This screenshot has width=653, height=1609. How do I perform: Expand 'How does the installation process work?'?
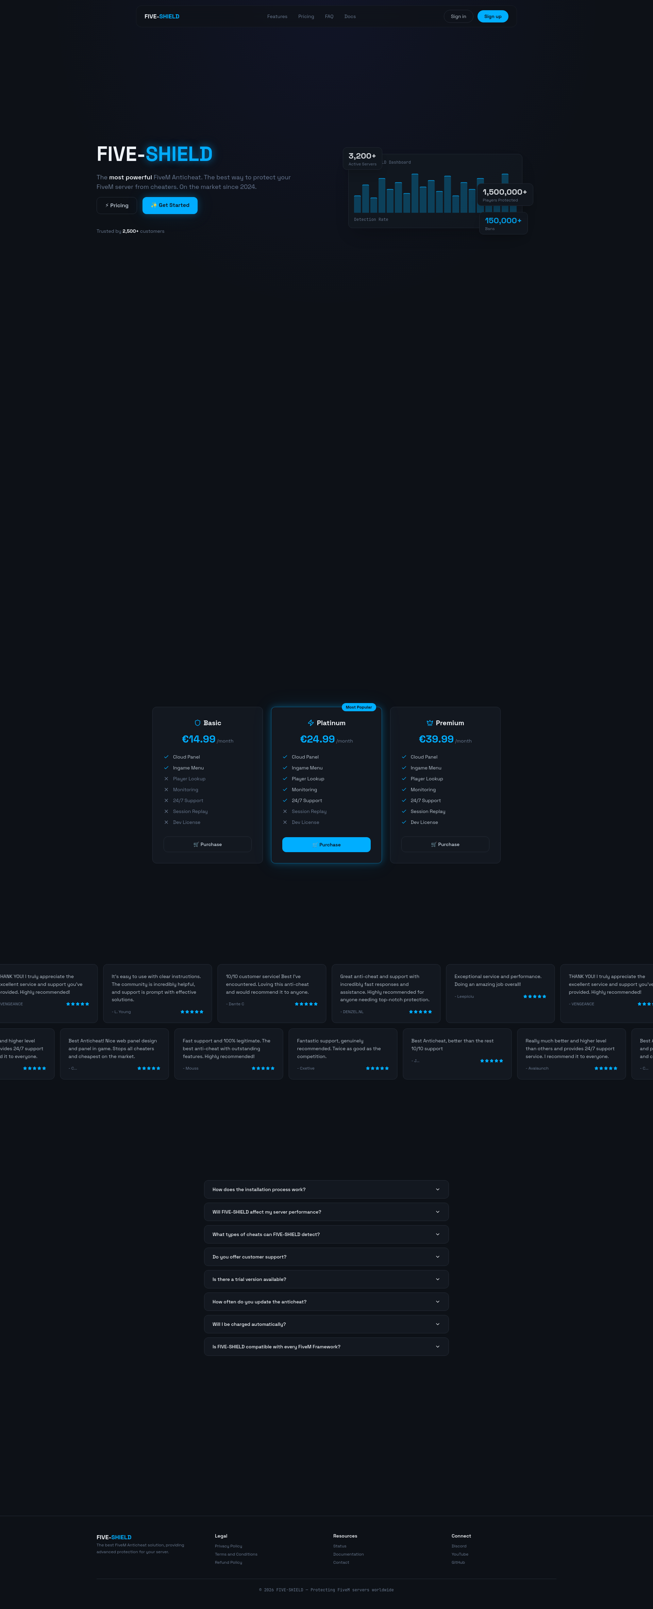(x=326, y=1189)
